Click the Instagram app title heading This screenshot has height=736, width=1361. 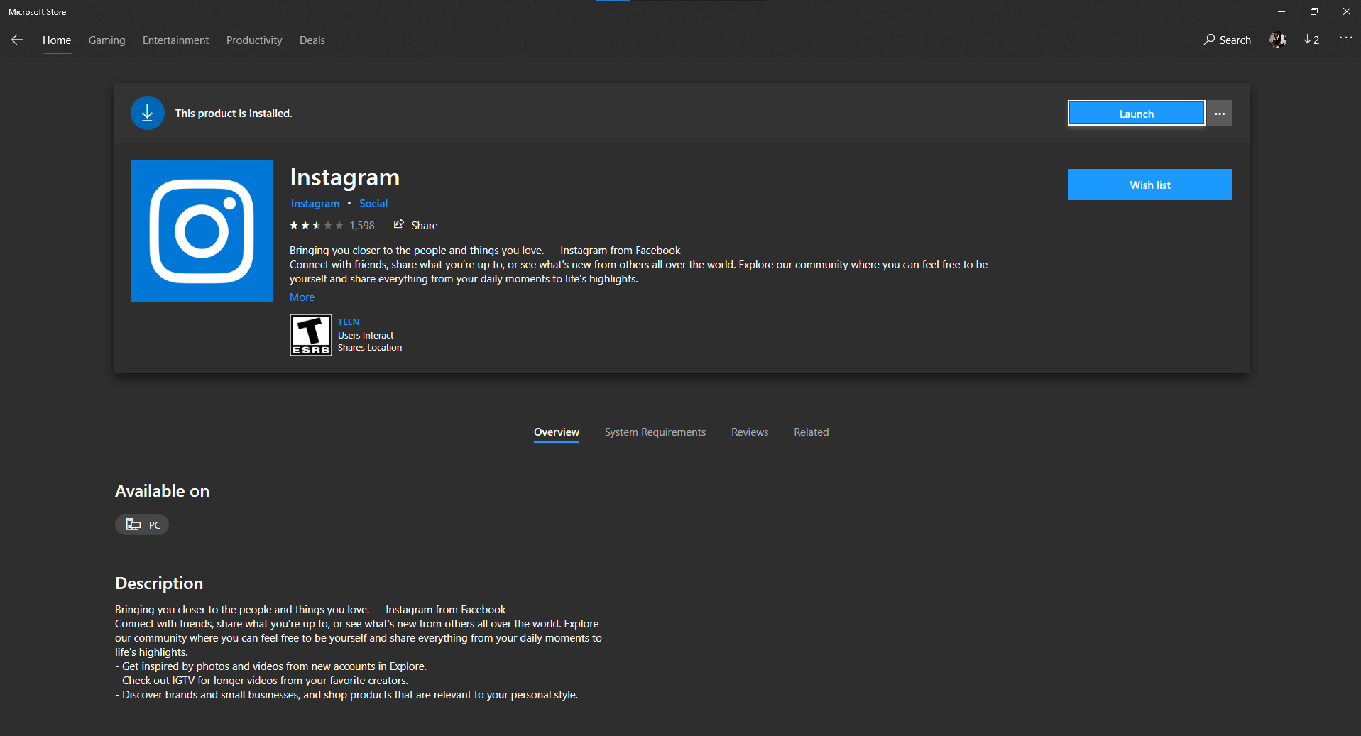click(344, 177)
